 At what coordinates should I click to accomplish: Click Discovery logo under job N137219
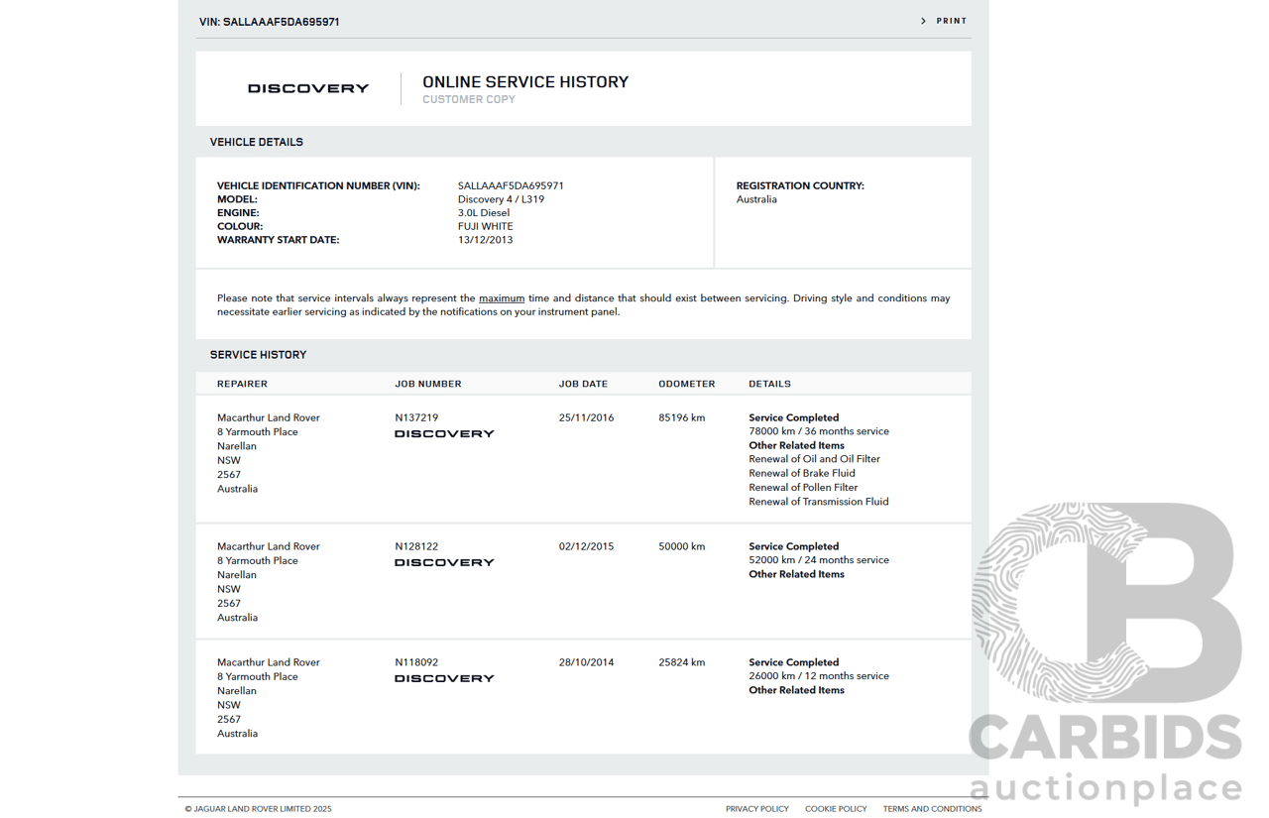tap(444, 434)
